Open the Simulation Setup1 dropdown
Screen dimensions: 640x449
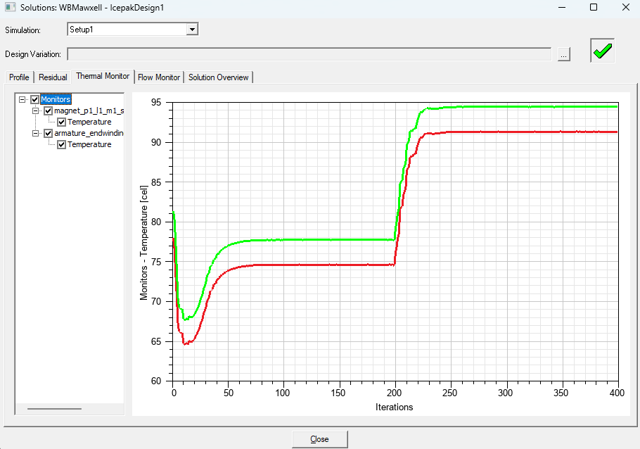click(192, 30)
